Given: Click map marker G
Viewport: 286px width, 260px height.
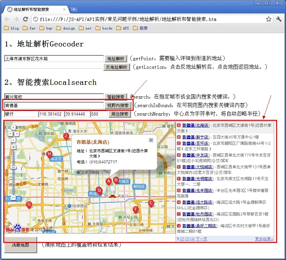Looking at the screenshot, I should click(x=29, y=204).
